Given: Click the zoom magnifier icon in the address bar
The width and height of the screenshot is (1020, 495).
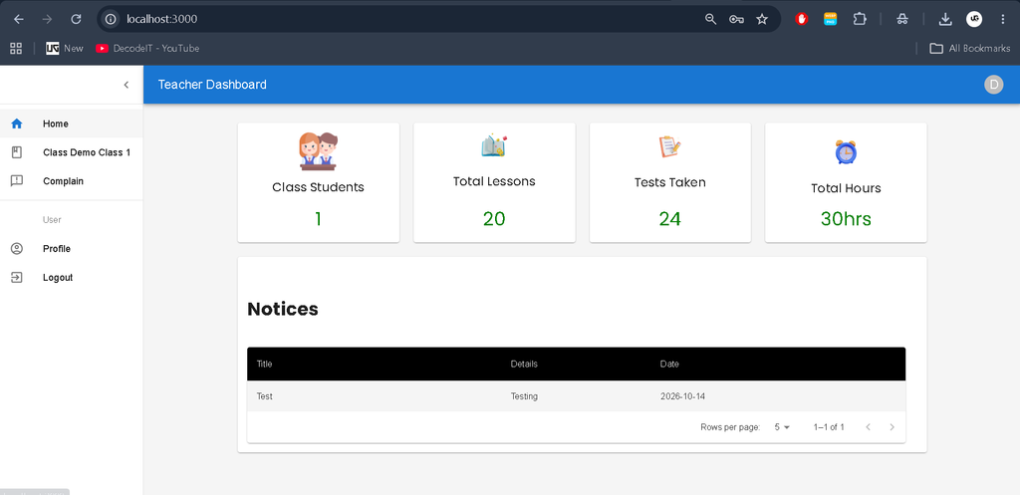Looking at the screenshot, I should pyautogui.click(x=710, y=20).
